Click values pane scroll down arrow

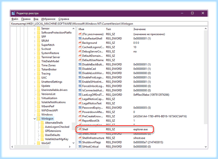pyautogui.click(x=206, y=147)
